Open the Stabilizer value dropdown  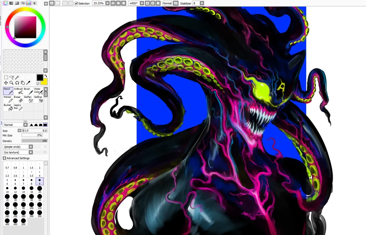pyautogui.click(x=202, y=3)
